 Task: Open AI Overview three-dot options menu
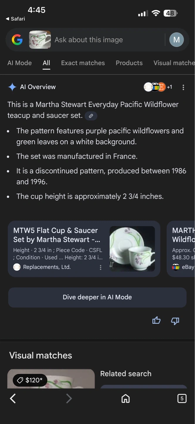(x=183, y=87)
